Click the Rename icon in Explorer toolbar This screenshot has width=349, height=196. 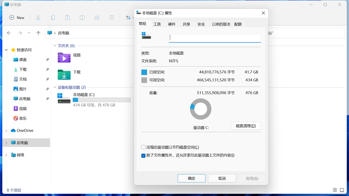(x=82, y=18)
